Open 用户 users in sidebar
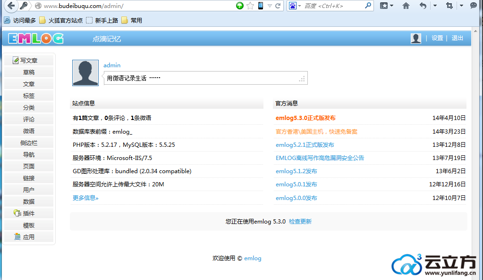The width and height of the screenshot is (483, 280). pos(29,190)
